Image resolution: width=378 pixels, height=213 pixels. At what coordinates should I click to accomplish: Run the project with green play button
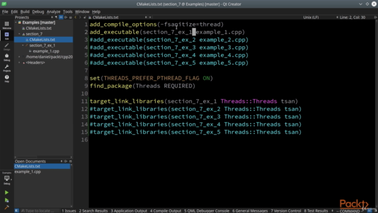click(x=6, y=192)
